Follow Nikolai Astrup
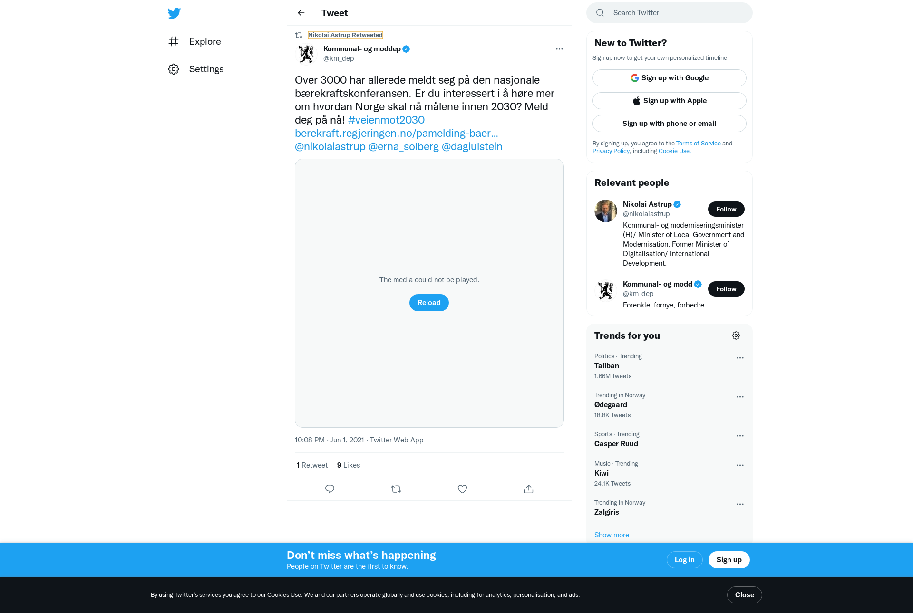 [726, 209]
